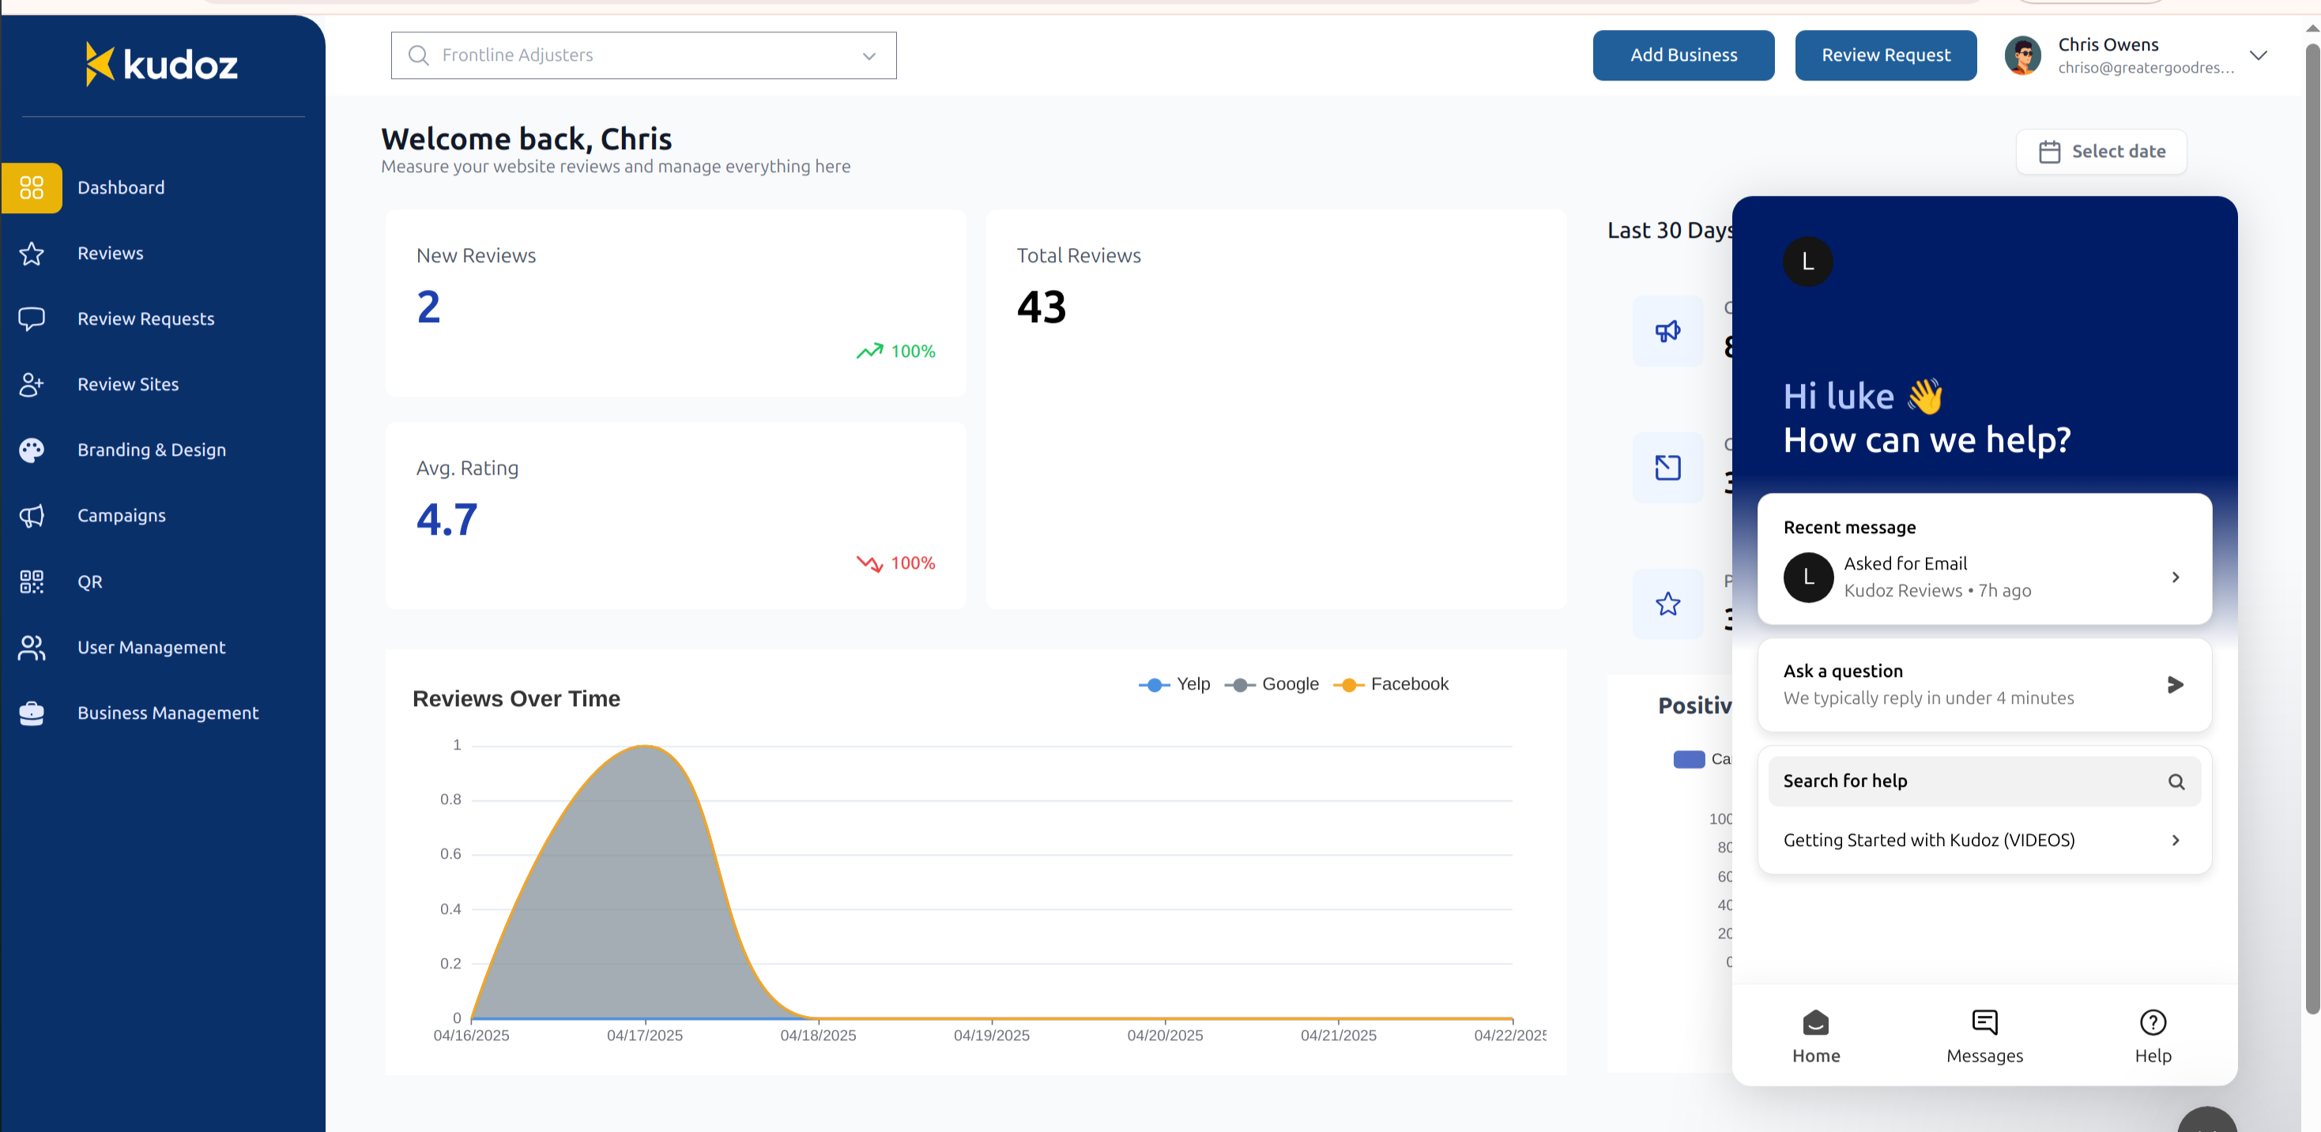
Task: Toggle the Yelp series in chart legend
Action: click(1174, 684)
